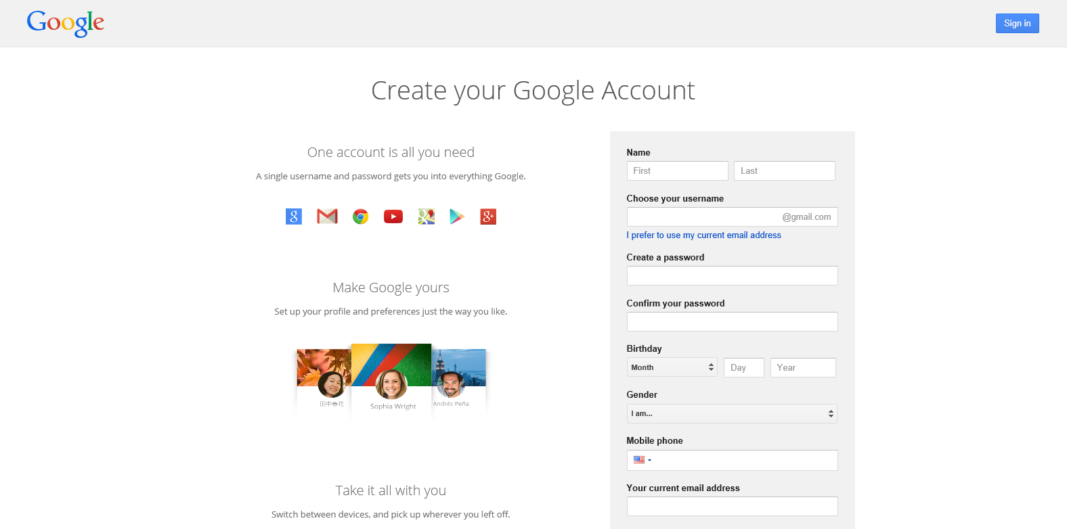The image size is (1067, 529).
Task: Focus the birthday Year field
Action: [x=802, y=367]
